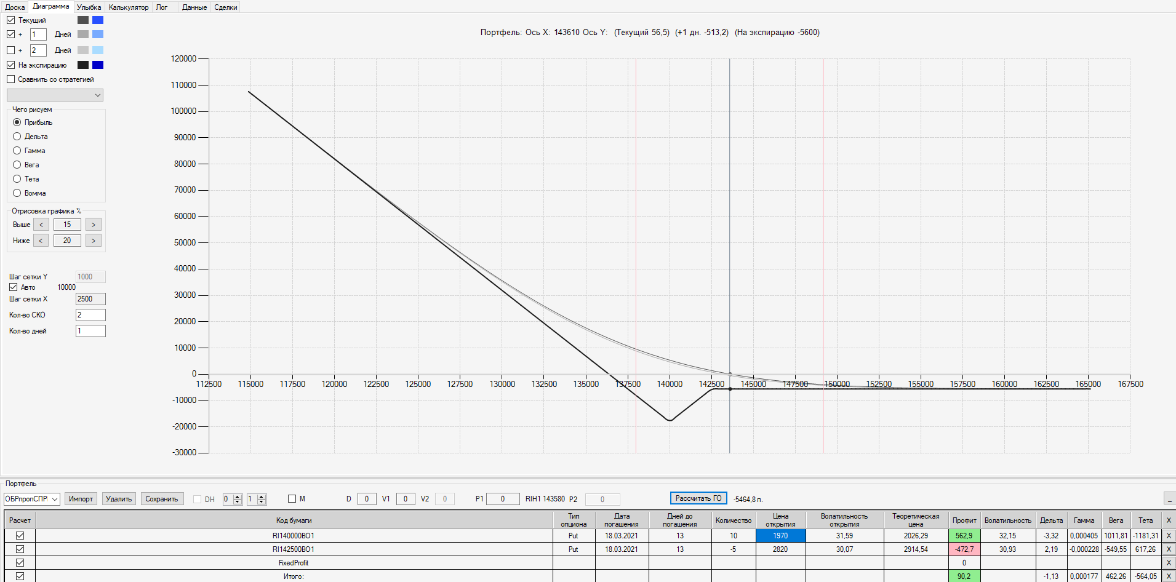The height and width of the screenshot is (582, 1176).
Task: Focus the D input field
Action: tap(367, 499)
